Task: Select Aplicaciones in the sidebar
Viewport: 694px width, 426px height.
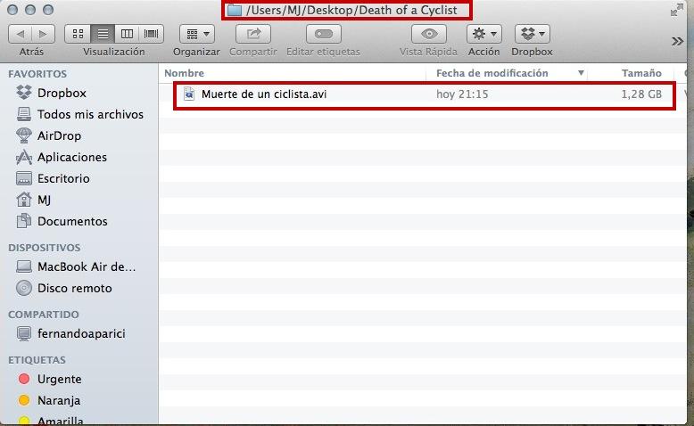Action: (71, 157)
